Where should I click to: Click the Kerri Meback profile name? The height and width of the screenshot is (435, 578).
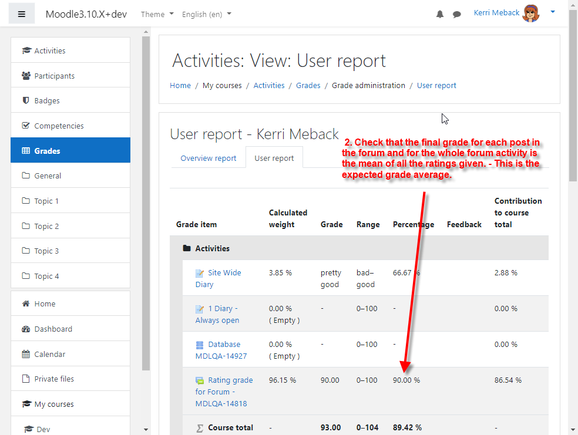[496, 13]
